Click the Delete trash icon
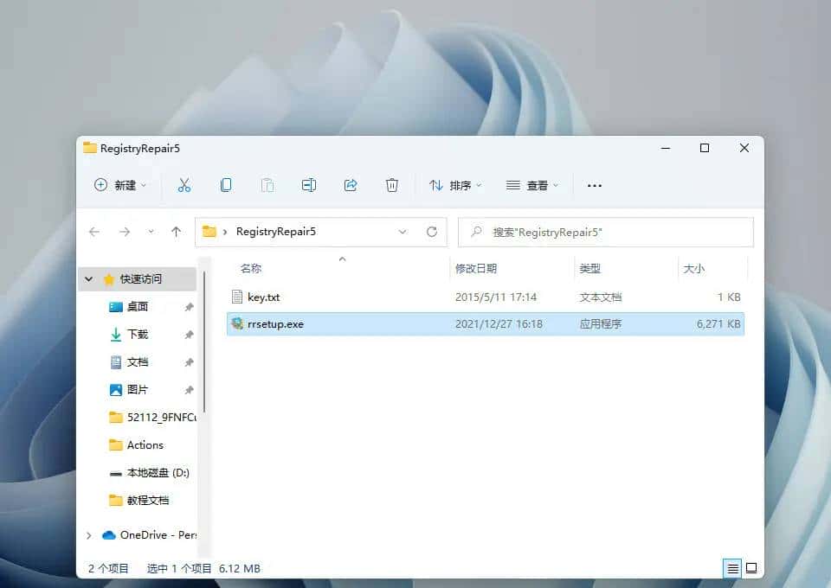The height and width of the screenshot is (588, 831). point(391,184)
